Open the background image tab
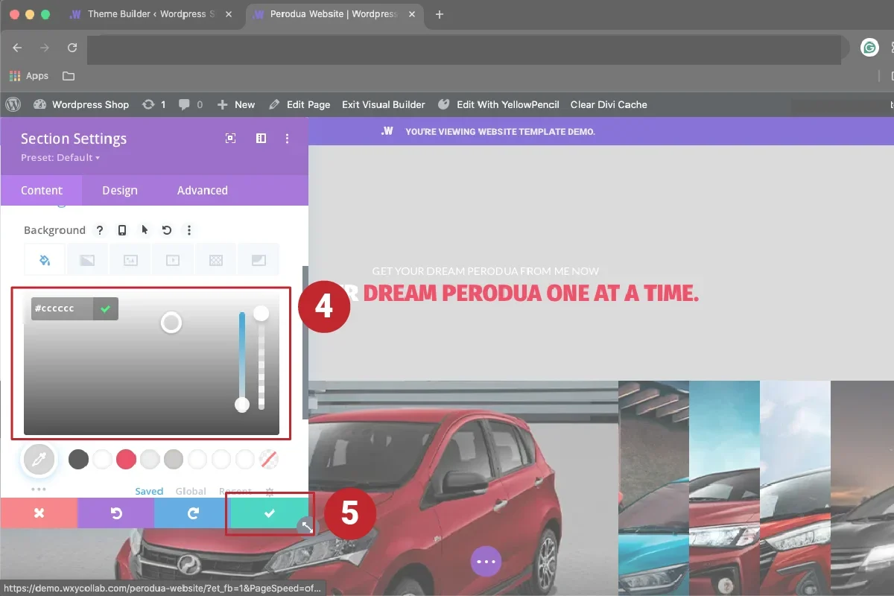The height and width of the screenshot is (596, 894). point(130,260)
